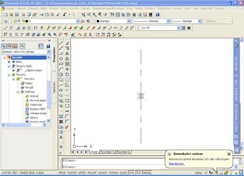Open the layer dropdown list showing 0
The height and width of the screenshot is (176, 244).
pos(78,21)
